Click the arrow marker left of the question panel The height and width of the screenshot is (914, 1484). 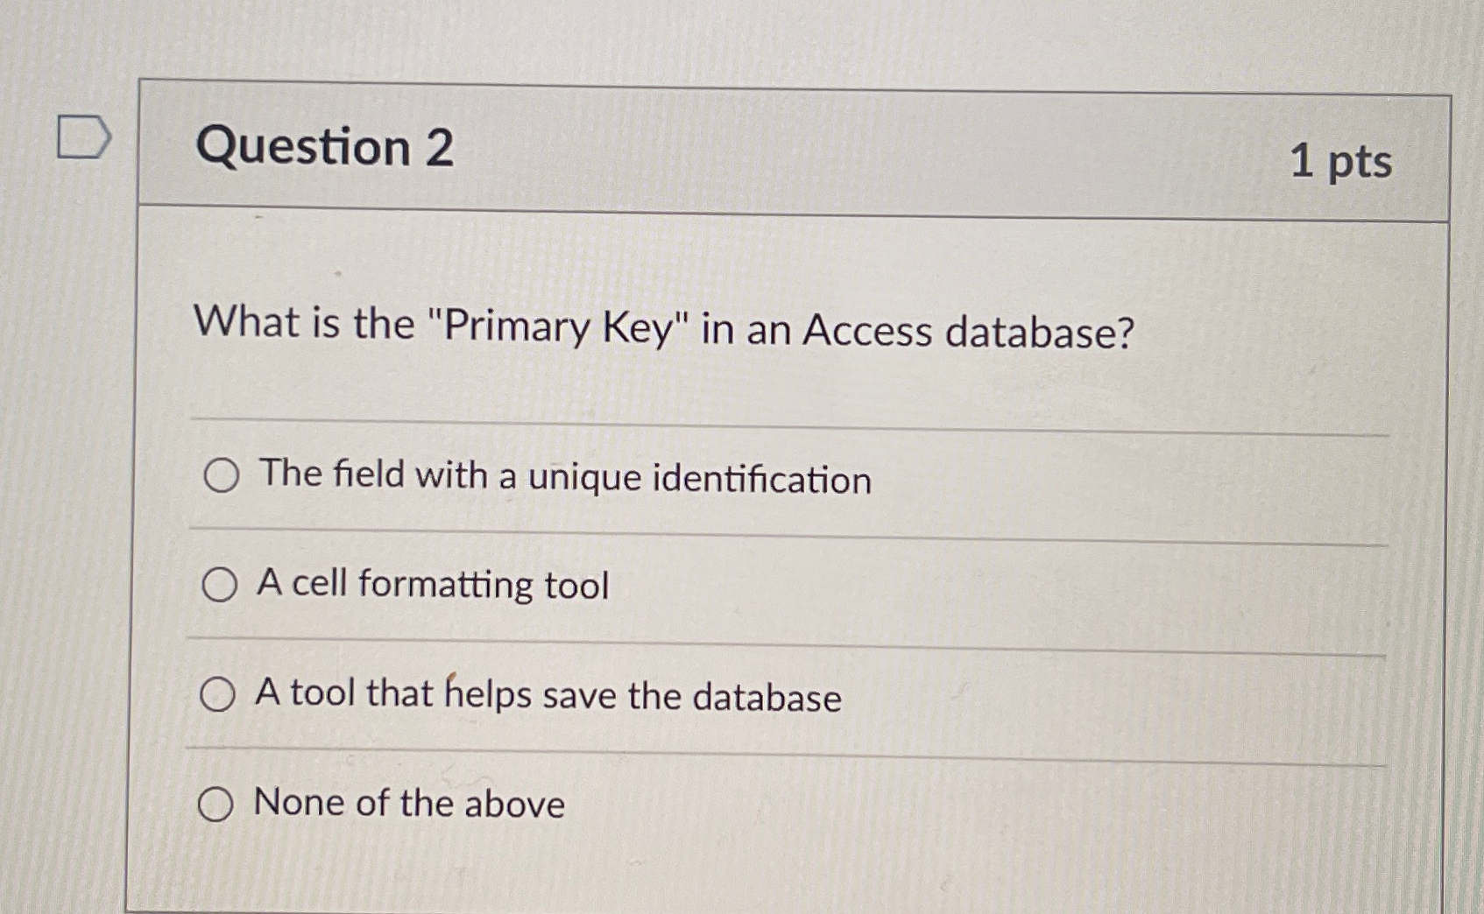point(83,136)
